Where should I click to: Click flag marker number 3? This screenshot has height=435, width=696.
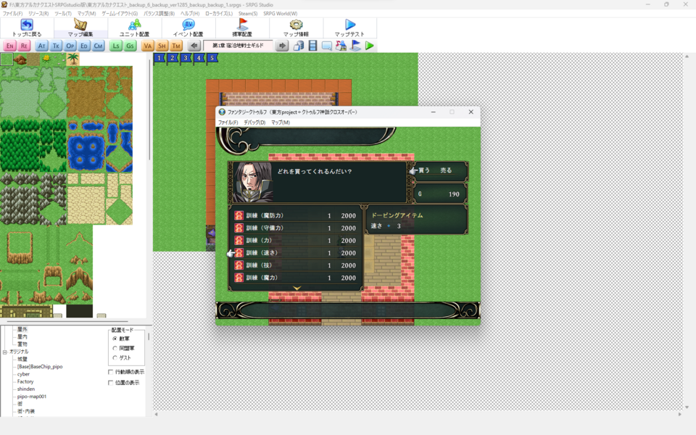[186, 58]
